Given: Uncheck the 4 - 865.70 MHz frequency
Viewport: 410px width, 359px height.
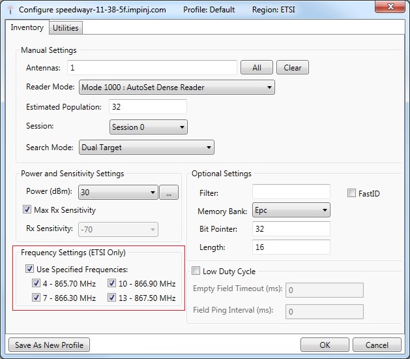Looking at the screenshot, I should point(36,283).
